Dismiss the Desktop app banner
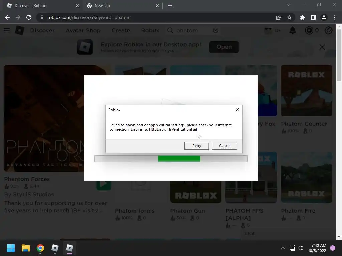 [x=322, y=47]
